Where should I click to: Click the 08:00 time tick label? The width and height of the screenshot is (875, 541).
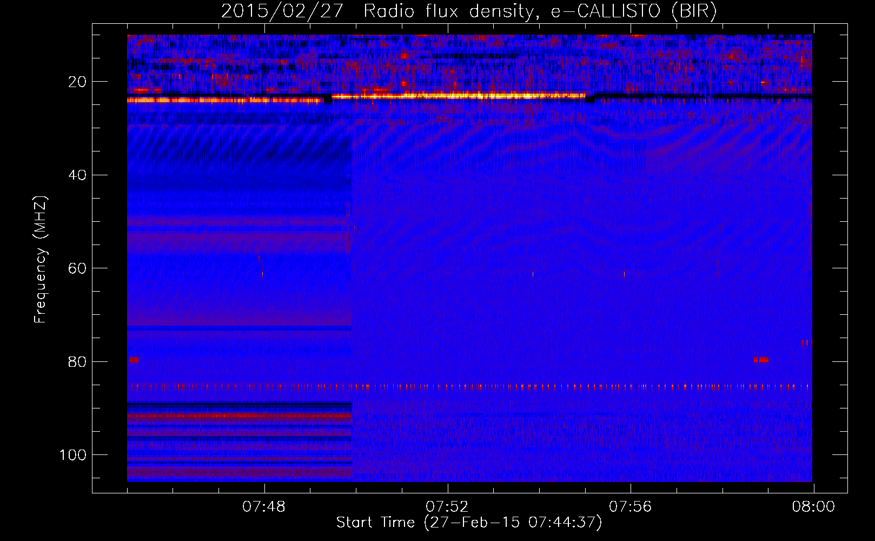(813, 507)
